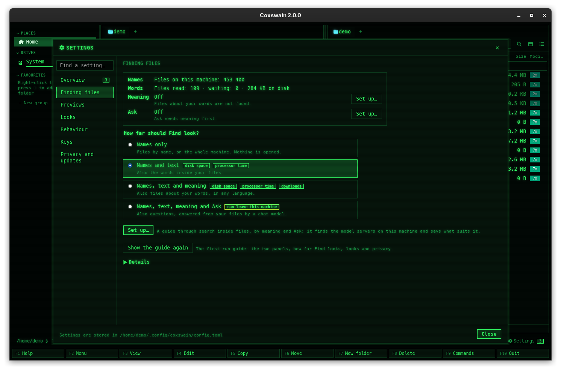Collapse the Drives section
Image resolution: width=561 pixels, height=371 pixels.
click(26, 53)
